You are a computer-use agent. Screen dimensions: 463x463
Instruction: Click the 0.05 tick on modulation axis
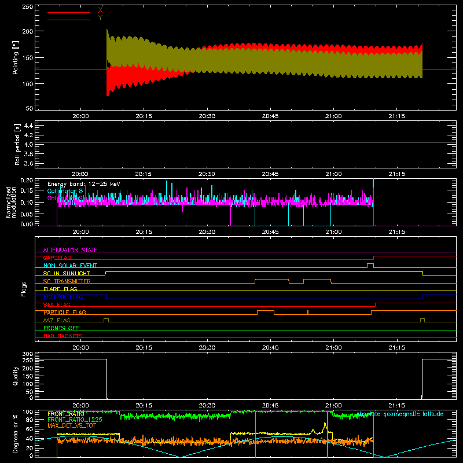[27, 214]
